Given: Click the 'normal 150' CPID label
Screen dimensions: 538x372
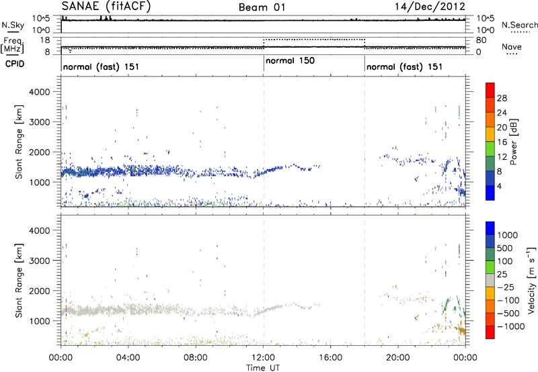Looking at the screenshot, I should [x=290, y=60].
